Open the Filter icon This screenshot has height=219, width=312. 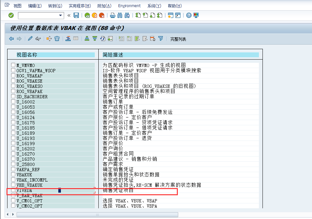point(160,39)
